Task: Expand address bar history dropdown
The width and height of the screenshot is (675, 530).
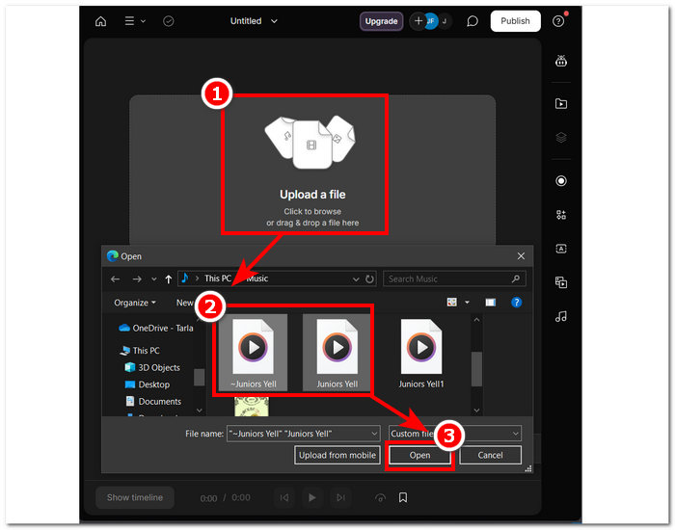Action: (x=356, y=279)
